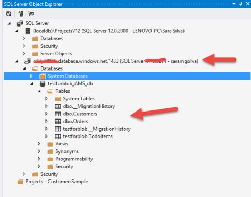This screenshot has height=197, width=251.
Task: Click the SQL Server root node icon
Action: (20, 23)
